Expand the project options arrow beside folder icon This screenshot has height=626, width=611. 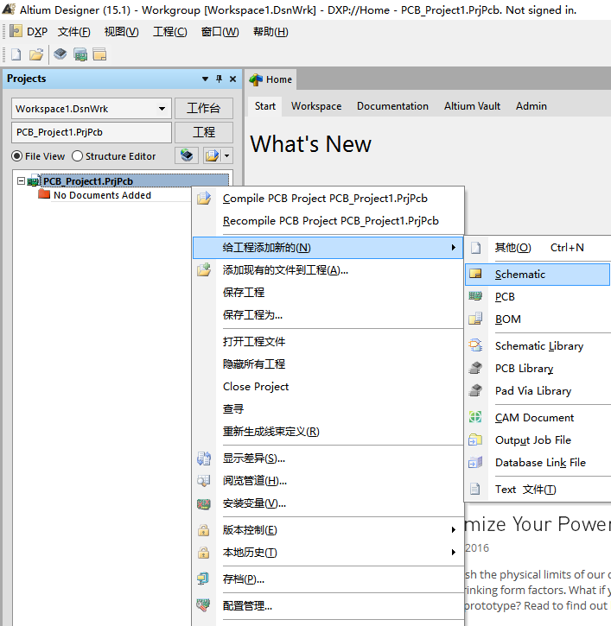click(226, 155)
